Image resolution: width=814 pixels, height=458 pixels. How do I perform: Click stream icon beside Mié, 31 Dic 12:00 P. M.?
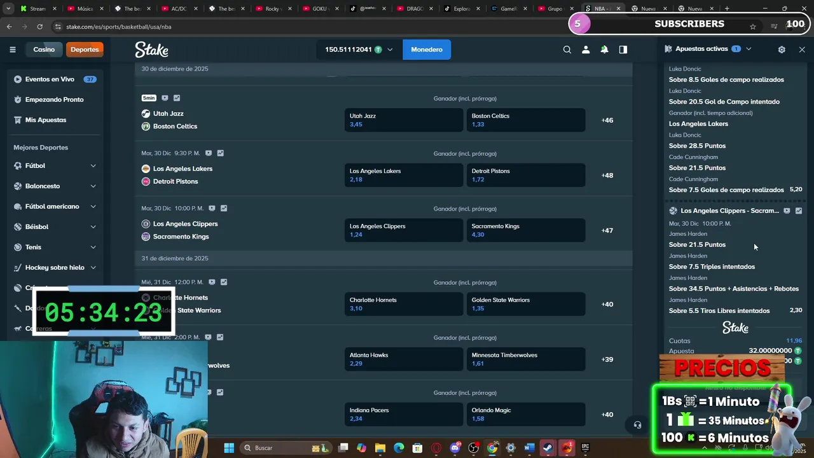(x=212, y=282)
